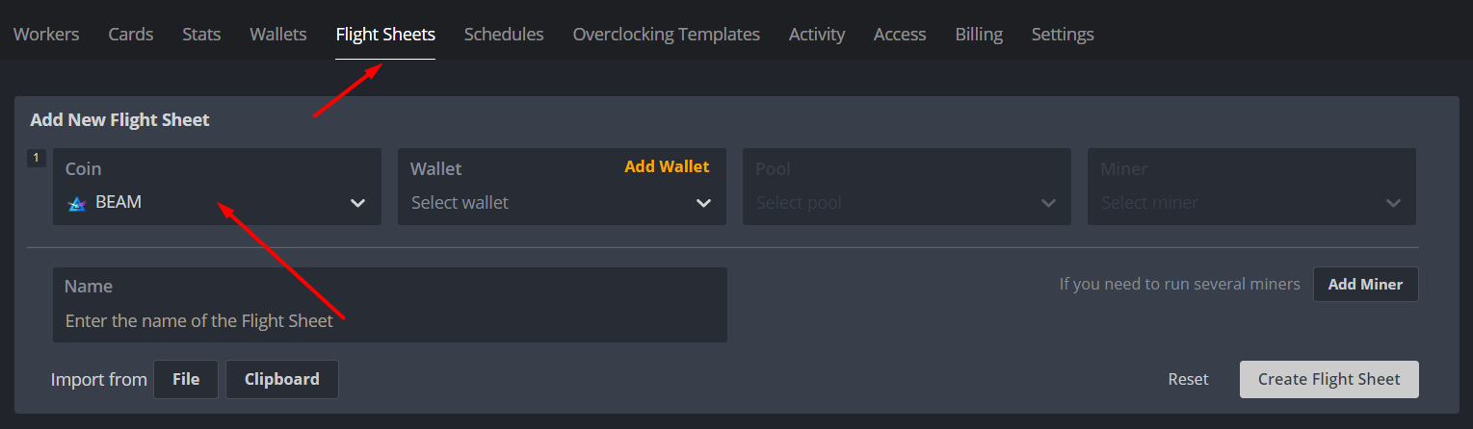This screenshot has width=1473, height=429.
Task: Select the Flight Sheets tab
Action: tap(385, 34)
